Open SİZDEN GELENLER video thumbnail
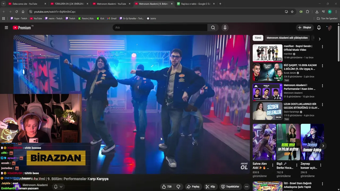This screenshot has width=340, height=191. [x=267, y=111]
